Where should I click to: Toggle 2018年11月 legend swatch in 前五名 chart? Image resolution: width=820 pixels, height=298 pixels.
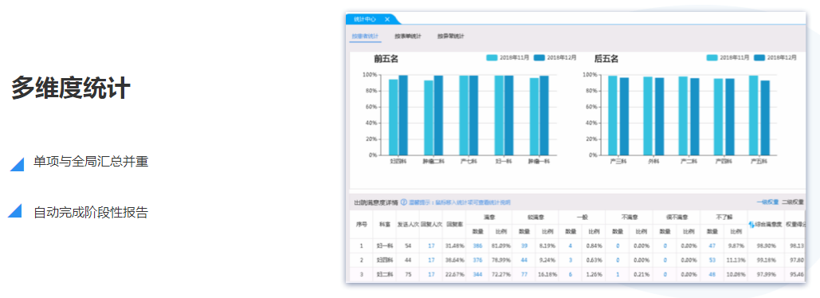tap(492, 57)
